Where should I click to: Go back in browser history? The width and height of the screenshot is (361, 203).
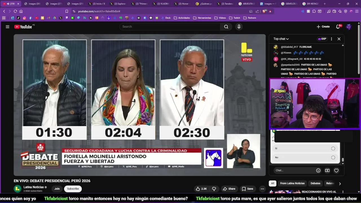pyautogui.click(x=4, y=11)
